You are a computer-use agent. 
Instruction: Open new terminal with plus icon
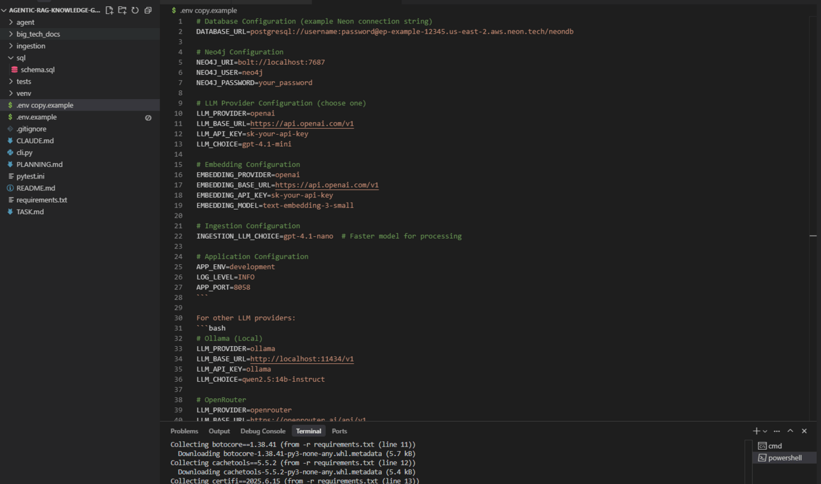[756, 431]
